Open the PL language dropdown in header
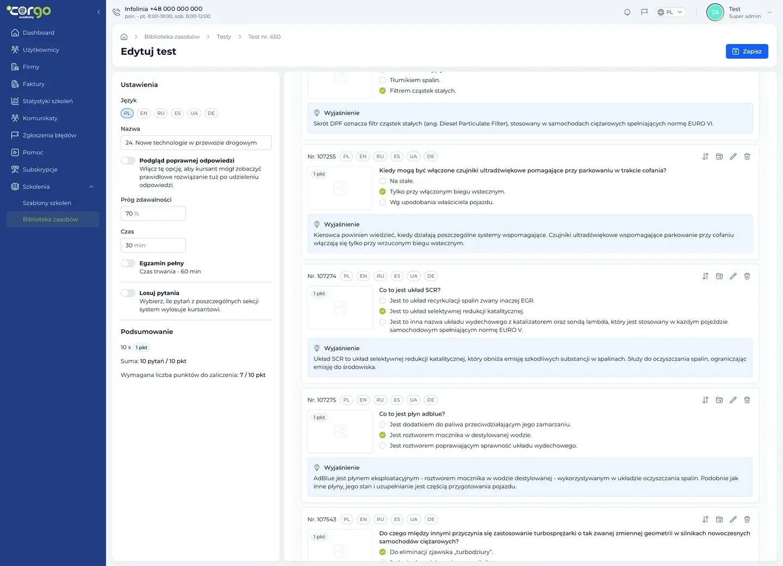 coord(670,12)
